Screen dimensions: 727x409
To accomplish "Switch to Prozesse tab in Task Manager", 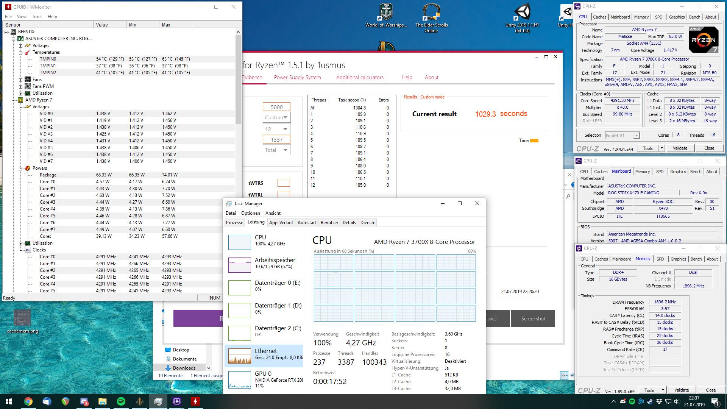I will click(x=234, y=223).
